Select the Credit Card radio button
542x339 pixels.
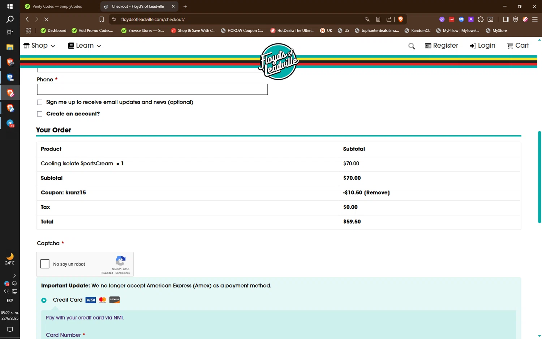tap(44, 300)
